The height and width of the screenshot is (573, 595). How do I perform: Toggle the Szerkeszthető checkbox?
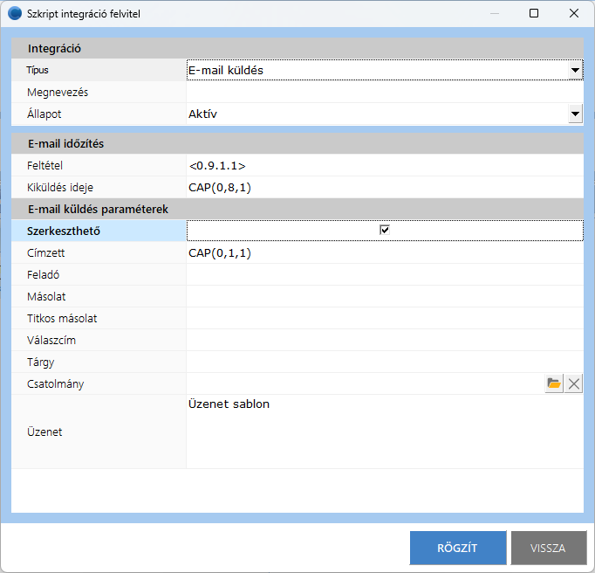click(x=384, y=231)
